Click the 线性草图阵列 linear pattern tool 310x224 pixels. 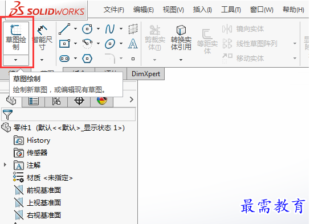coord(250,44)
